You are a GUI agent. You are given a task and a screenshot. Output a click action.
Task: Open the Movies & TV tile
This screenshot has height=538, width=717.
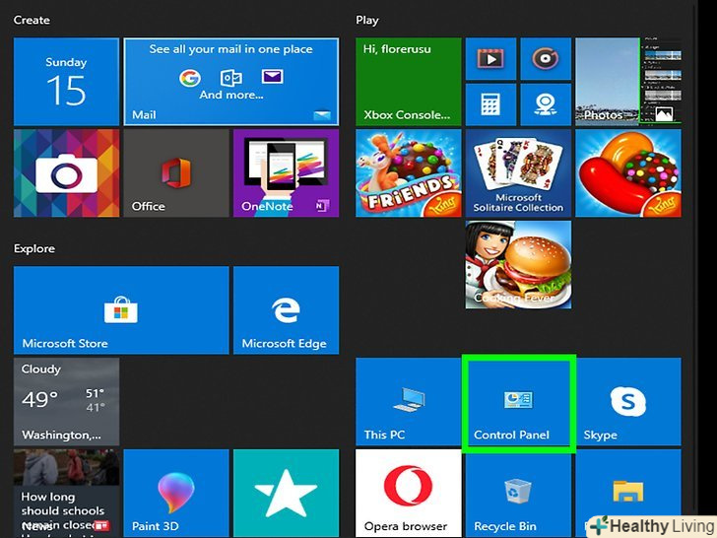pyautogui.click(x=490, y=58)
